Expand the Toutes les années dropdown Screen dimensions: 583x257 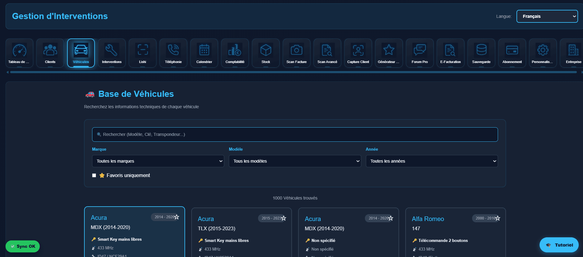tap(432, 161)
